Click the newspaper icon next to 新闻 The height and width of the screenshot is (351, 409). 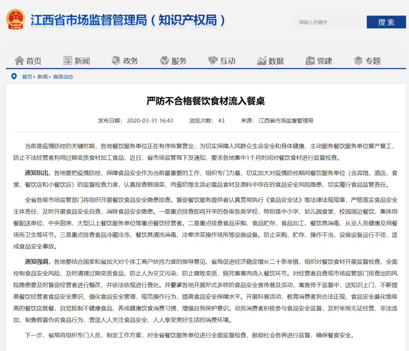(67, 61)
